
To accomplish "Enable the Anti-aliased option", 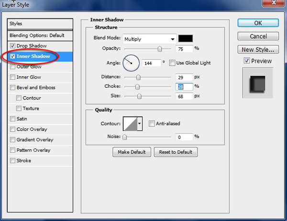I will coord(152,124).
